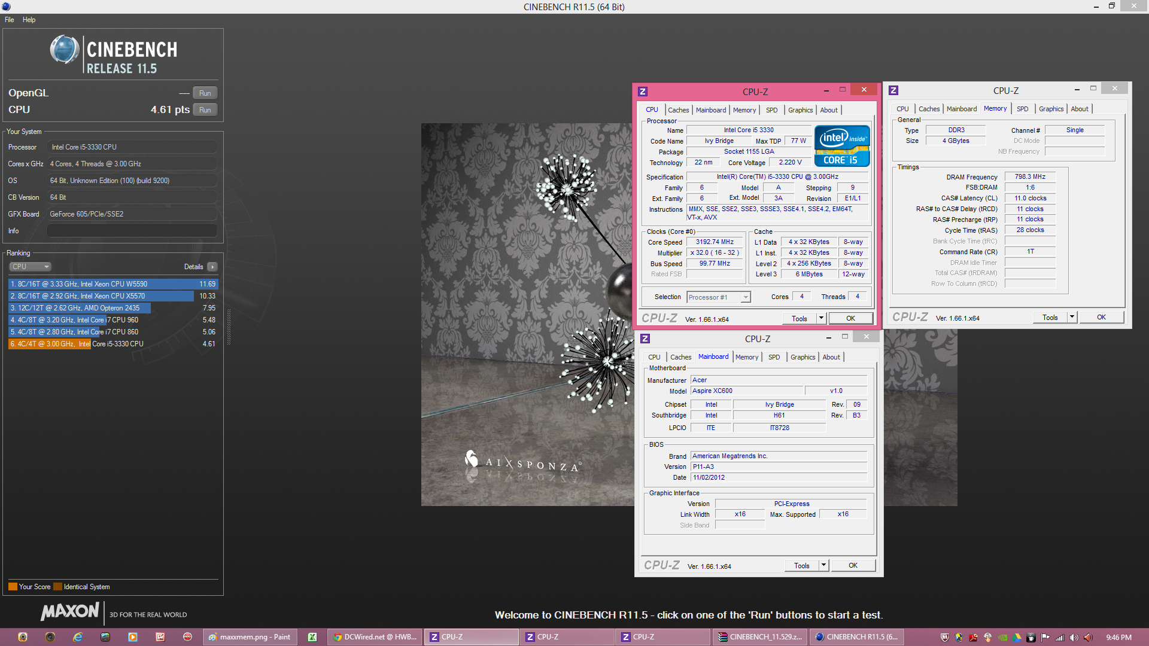Launch the media player taskbar icon
Screen dimensions: 1149x646
click(x=133, y=637)
